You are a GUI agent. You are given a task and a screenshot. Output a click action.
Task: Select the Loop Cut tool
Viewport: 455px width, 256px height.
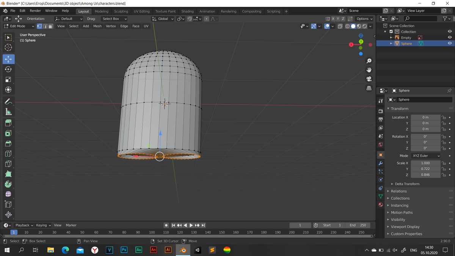click(8, 154)
